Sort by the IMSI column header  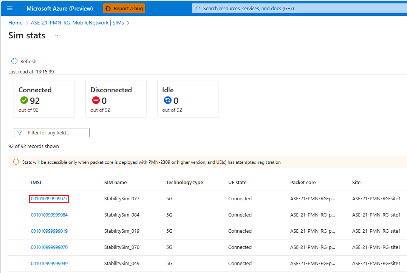pyautogui.click(x=36, y=183)
